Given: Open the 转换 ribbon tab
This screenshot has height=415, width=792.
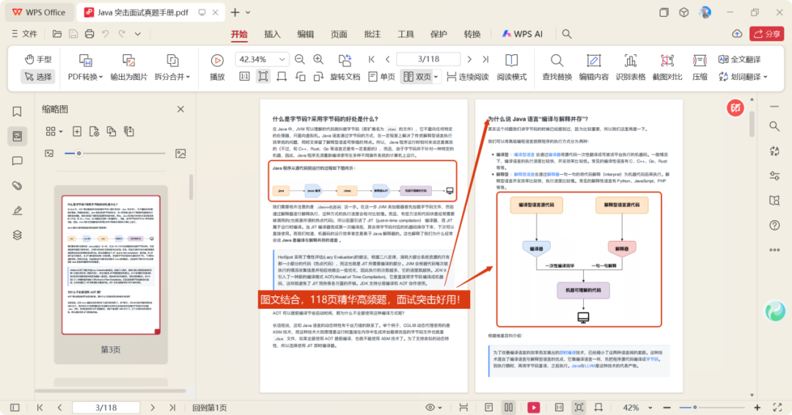Looking at the screenshot, I should click(472, 34).
